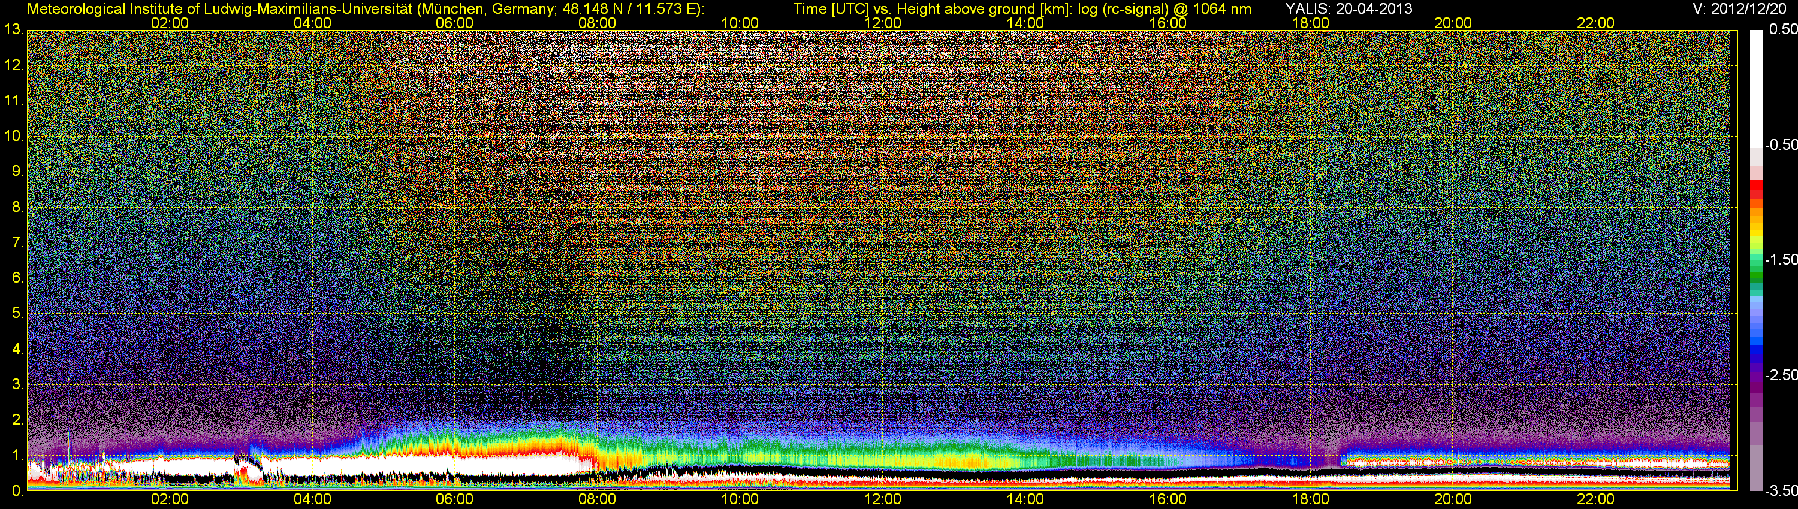The width and height of the screenshot is (1798, 509).
Task: Click the 2 km height axis label
Action: (x=17, y=420)
